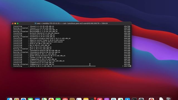Image resolution: width=178 pixels, height=100 pixels.
Task: Select the 'Running scriptlet: libusal' line
Action: point(72,28)
